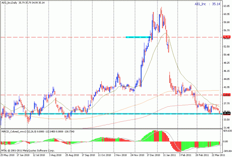Select the 46.15 price axis label
The image size is (232, 157).
click(227, 71)
